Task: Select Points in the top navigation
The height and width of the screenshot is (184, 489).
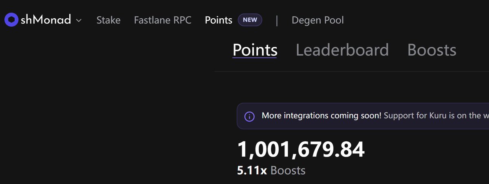Action: [219, 20]
